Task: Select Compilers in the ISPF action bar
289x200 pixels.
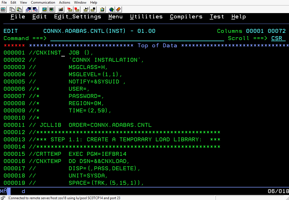Action: click(186, 17)
